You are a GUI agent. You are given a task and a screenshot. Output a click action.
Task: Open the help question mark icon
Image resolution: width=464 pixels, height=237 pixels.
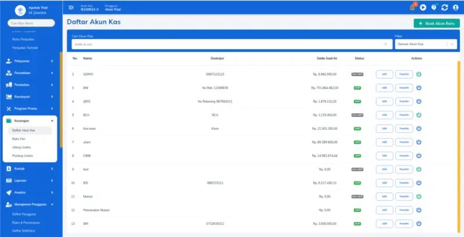[434, 8]
